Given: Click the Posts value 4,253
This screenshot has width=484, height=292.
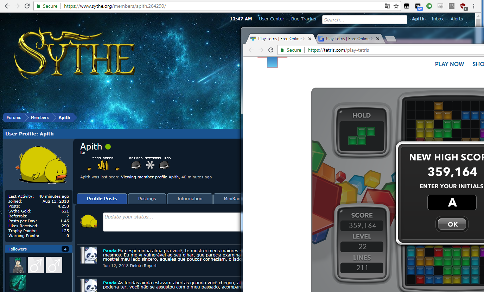Looking at the screenshot, I should [x=63, y=206].
